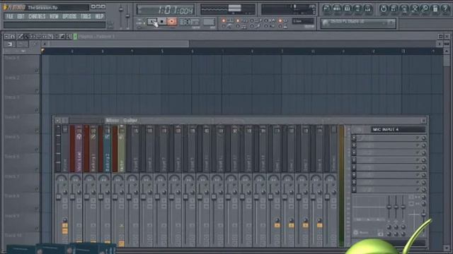The width and height of the screenshot is (453, 254).
Task: Open the OPTIONS menu
Action: point(69,16)
